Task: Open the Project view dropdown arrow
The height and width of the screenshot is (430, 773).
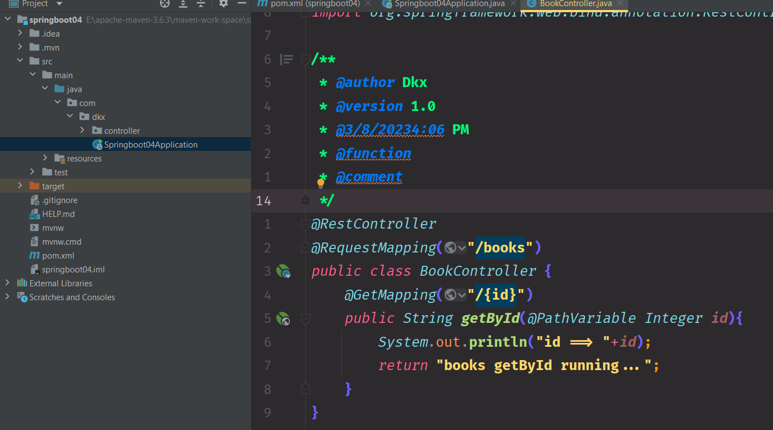Action: (59, 4)
